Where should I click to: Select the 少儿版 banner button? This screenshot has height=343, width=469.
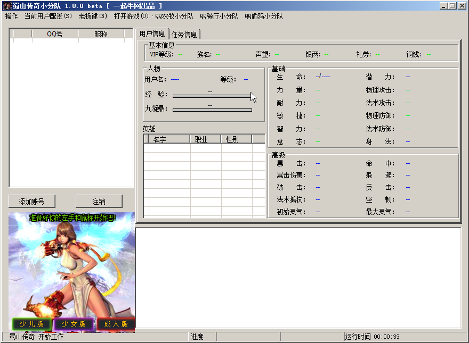[x=31, y=324]
